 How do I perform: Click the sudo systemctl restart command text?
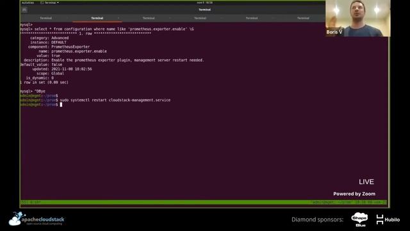point(115,100)
